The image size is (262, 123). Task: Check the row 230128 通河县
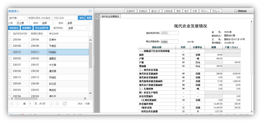pos(9,71)
